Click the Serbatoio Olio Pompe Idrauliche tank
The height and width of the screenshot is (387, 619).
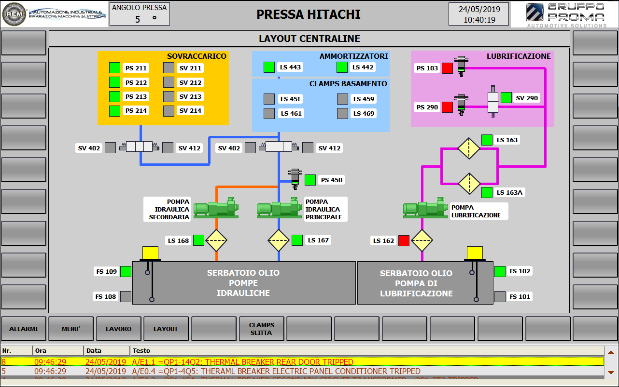click(244, 283)
